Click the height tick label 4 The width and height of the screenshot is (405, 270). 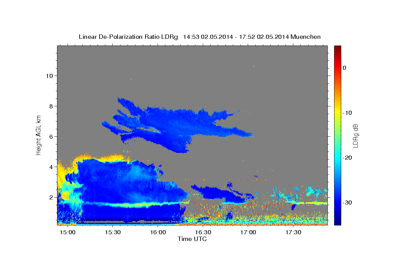pos(51,167)
